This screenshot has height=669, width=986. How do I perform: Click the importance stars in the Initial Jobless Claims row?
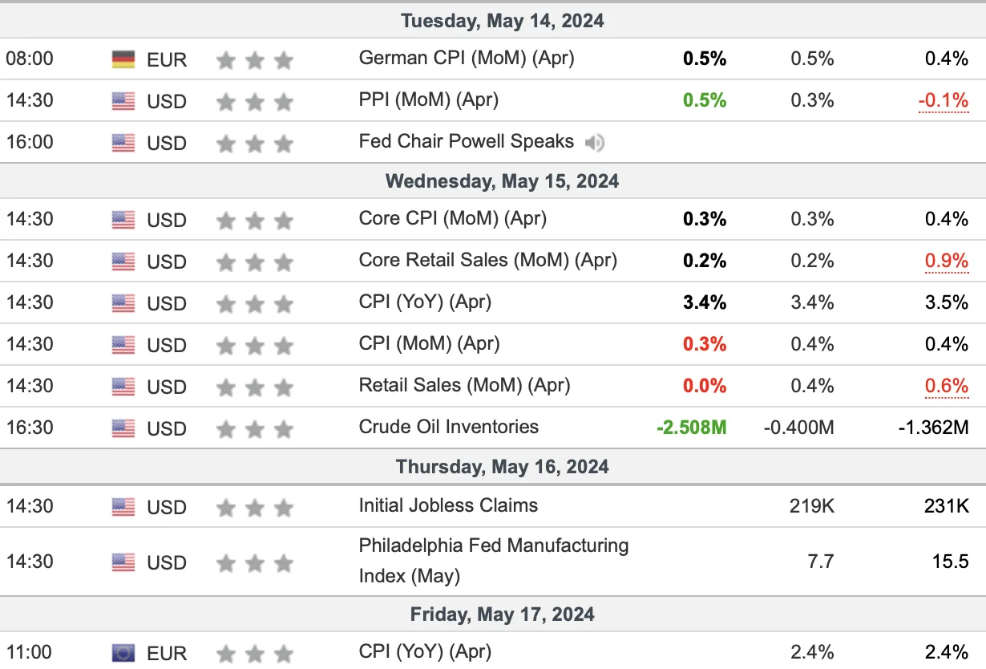(255, 507)
